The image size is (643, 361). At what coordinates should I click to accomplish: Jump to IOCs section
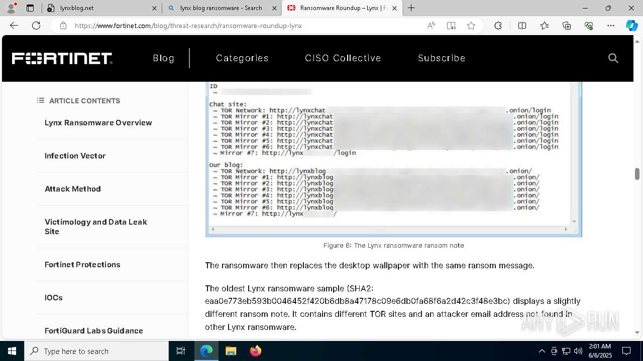[x=54, y=298]
